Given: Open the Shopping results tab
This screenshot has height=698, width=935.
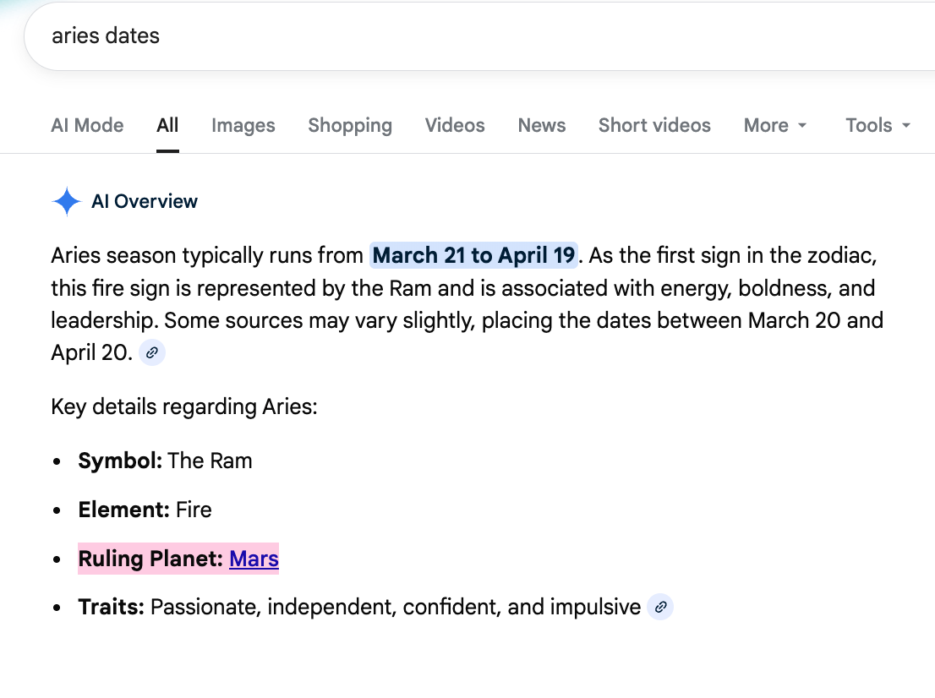Looking at the screenshot, I should point(350,126).
